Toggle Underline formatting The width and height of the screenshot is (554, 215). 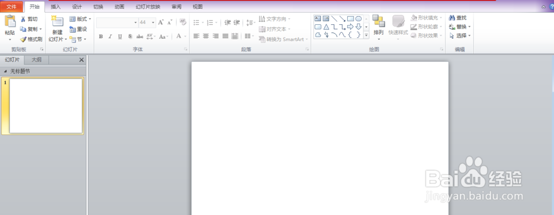coord(120,36)
